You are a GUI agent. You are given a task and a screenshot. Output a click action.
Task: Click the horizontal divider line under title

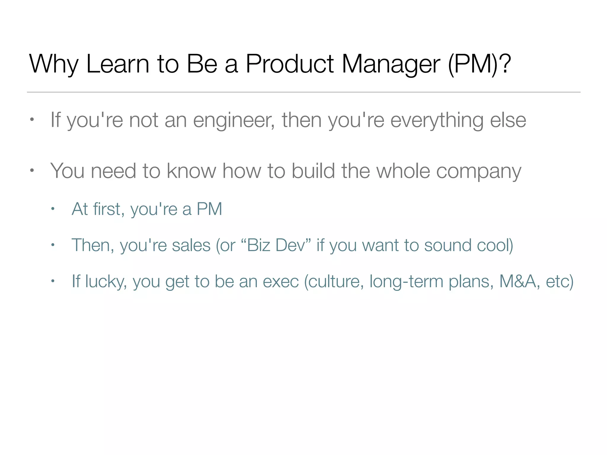click(303, 92)
